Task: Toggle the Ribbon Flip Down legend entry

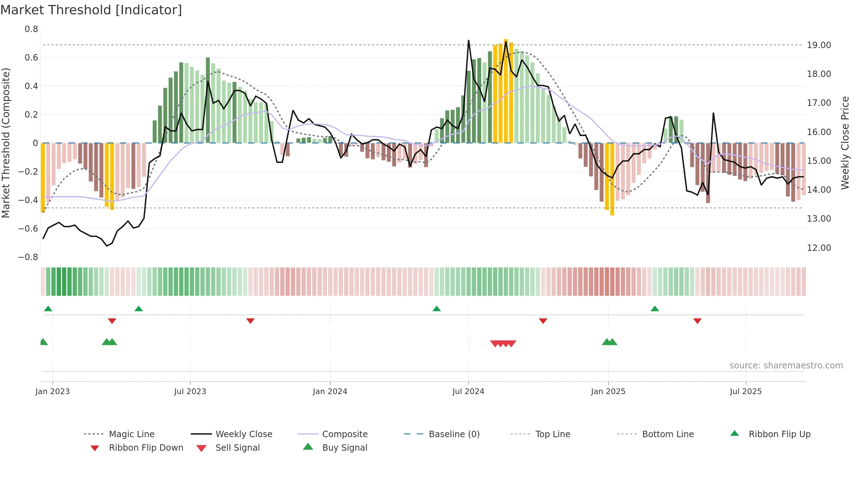Action: tap(137, 448)
